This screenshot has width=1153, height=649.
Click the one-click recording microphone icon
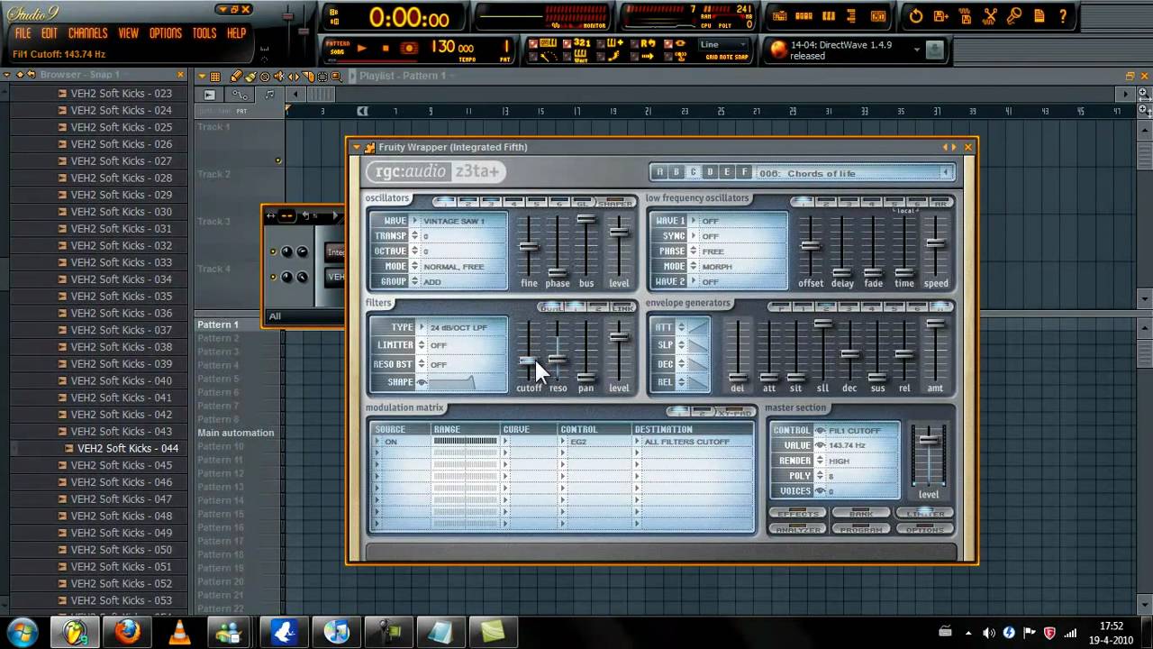click(1014, 16)
